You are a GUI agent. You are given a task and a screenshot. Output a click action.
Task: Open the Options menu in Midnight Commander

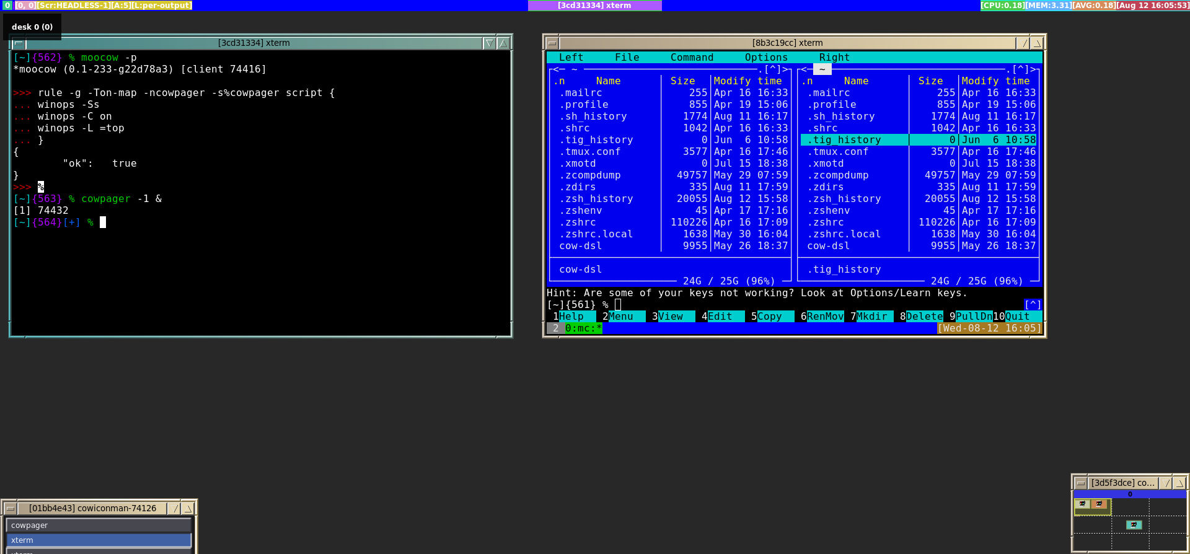coord(766,58)
